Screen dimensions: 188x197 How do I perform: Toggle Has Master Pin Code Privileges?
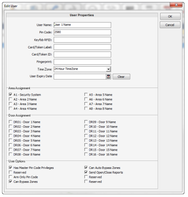click(x=10, y=168)
